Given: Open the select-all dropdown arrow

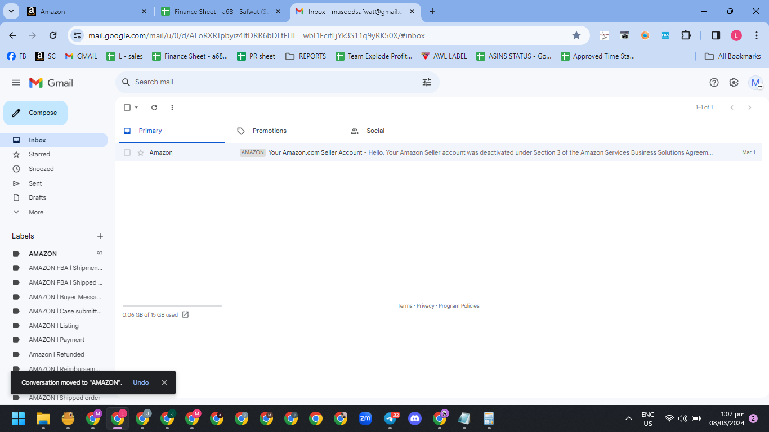Looking at the screenshot, I should (x=136, y=107).
